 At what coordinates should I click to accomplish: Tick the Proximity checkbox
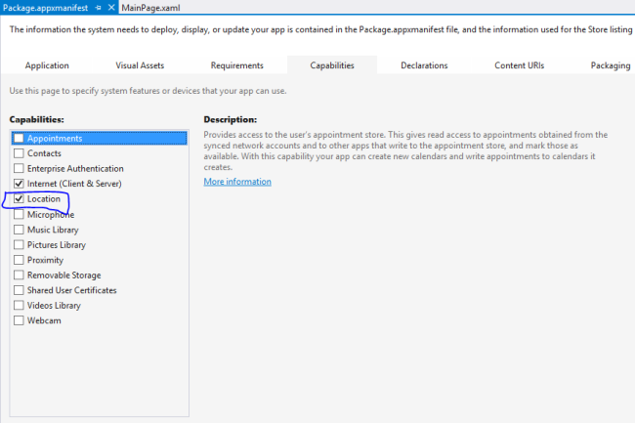19,260
